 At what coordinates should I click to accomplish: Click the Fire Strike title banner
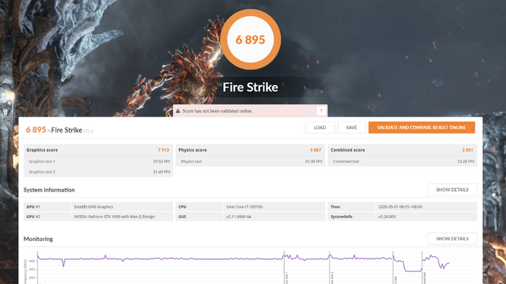point(250,87)
